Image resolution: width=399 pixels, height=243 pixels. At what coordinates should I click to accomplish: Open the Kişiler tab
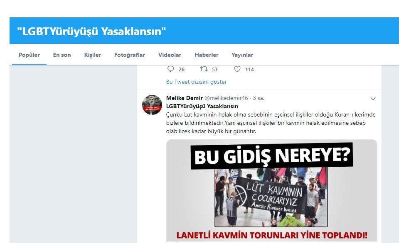pos(93,55)
